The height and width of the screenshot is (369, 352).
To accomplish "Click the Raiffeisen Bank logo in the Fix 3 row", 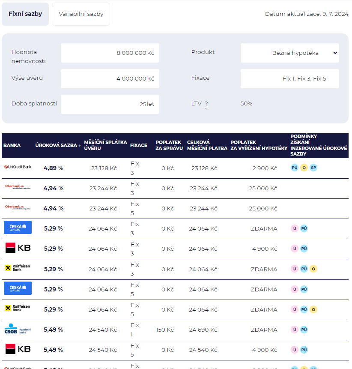I will [x=18, y=268].
